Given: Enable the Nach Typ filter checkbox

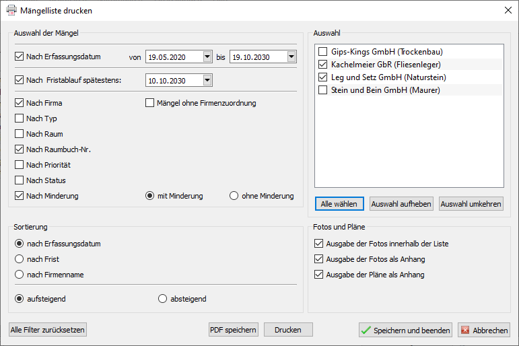Looking at the screenshot, I should (20, 118).
